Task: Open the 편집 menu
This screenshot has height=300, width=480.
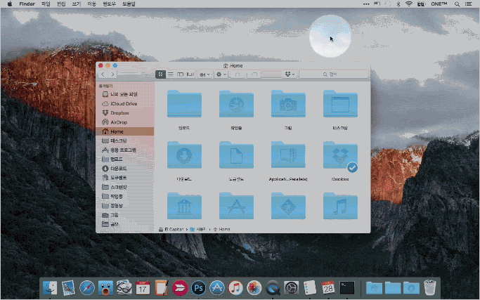Action: (x=61, y=4)
